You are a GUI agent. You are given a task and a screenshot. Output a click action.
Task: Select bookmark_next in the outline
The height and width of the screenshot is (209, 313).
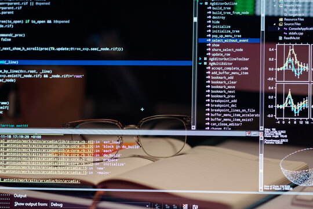click(223, 91)
